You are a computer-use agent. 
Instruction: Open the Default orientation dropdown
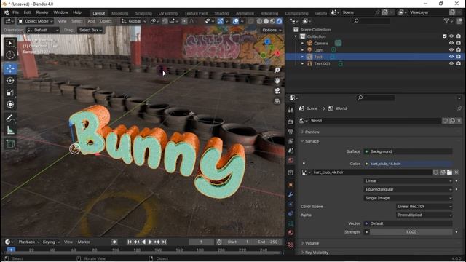coord(43,30)
